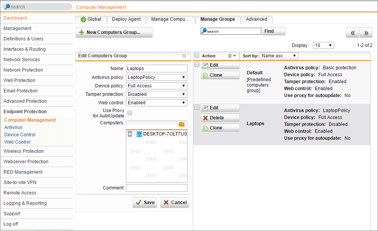The width and height of the screenshot is (378, 231).
Task: Click the Comment input field
Action: 156,188
